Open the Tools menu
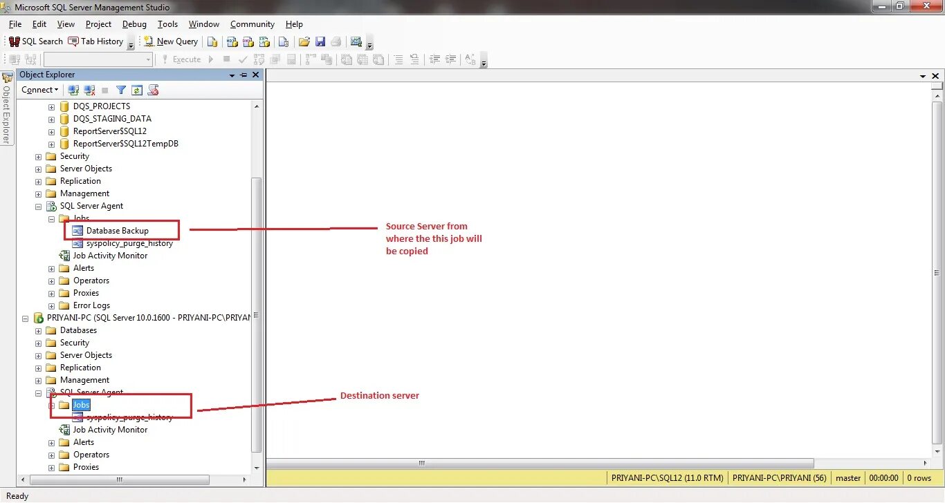Viewport: 945px width, 503px height. click(x=167, y=24)
